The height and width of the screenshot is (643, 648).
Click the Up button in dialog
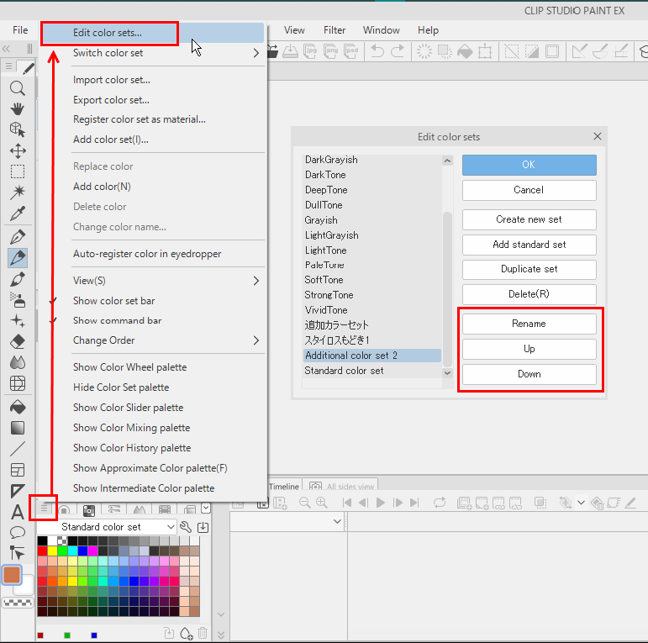pyautogui.click(x=529, y=349)
